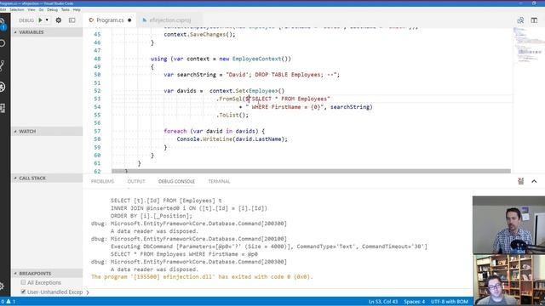The width and height of the screenshot is (545, 306).
Task: Click Console.WriteLine on line 58
Action: [x=204, y=139]
